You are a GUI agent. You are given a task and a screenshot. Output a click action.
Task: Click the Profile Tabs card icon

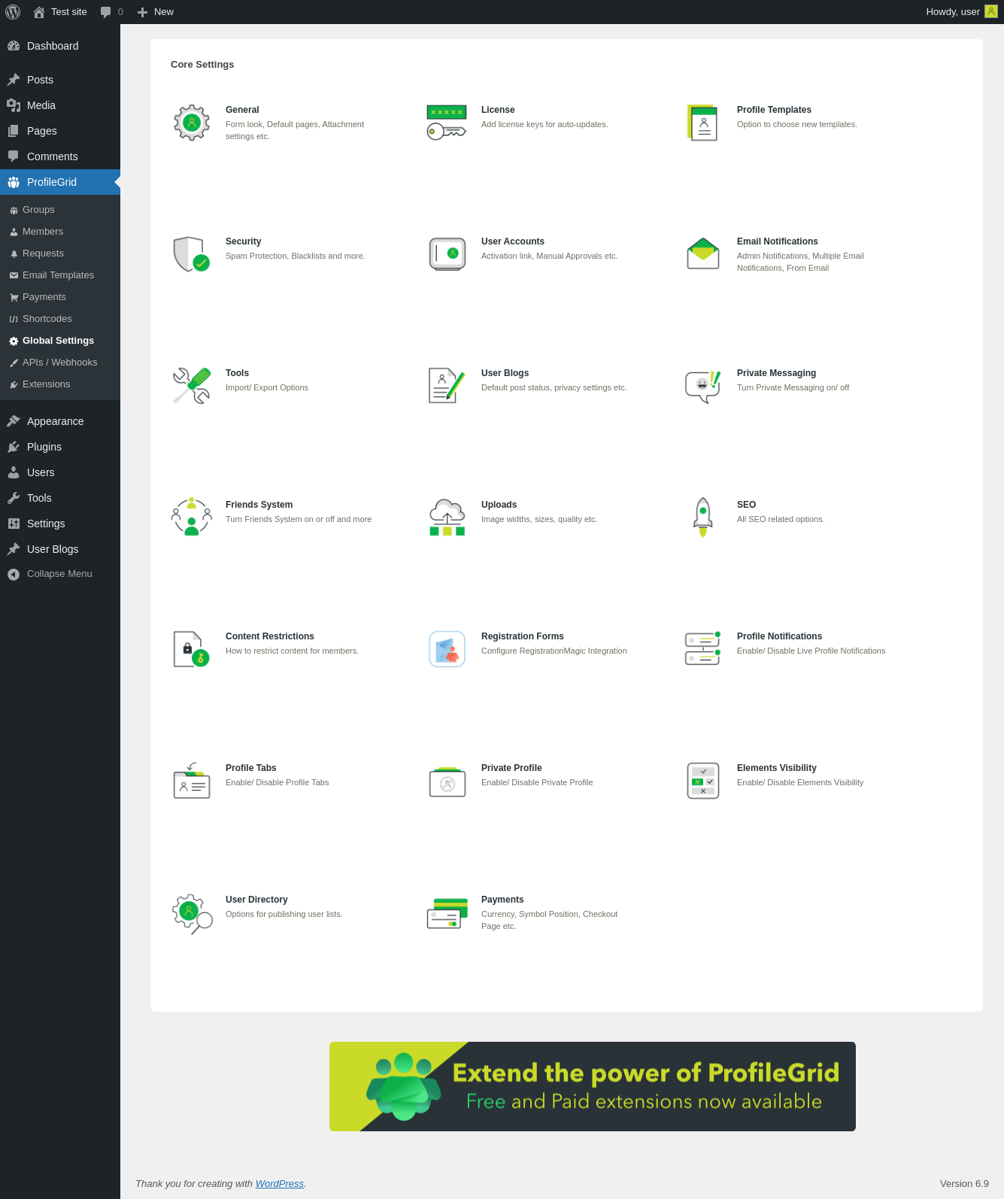(192, 781)
